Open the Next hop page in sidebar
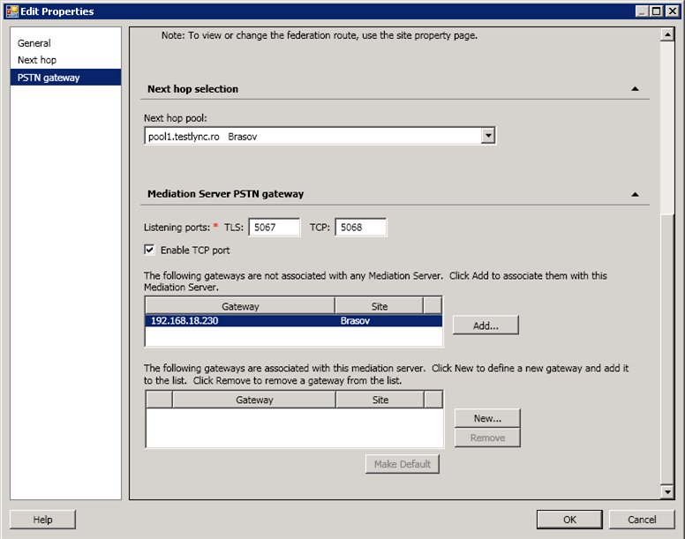The height and width of the screenshot is (539, 685). [37, 60]
